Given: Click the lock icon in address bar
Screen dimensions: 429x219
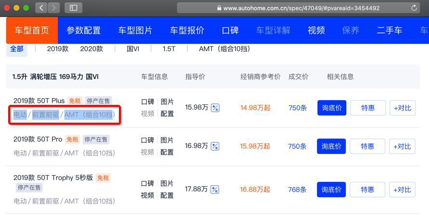Looking at the screenshot, I should pos(219,8).
